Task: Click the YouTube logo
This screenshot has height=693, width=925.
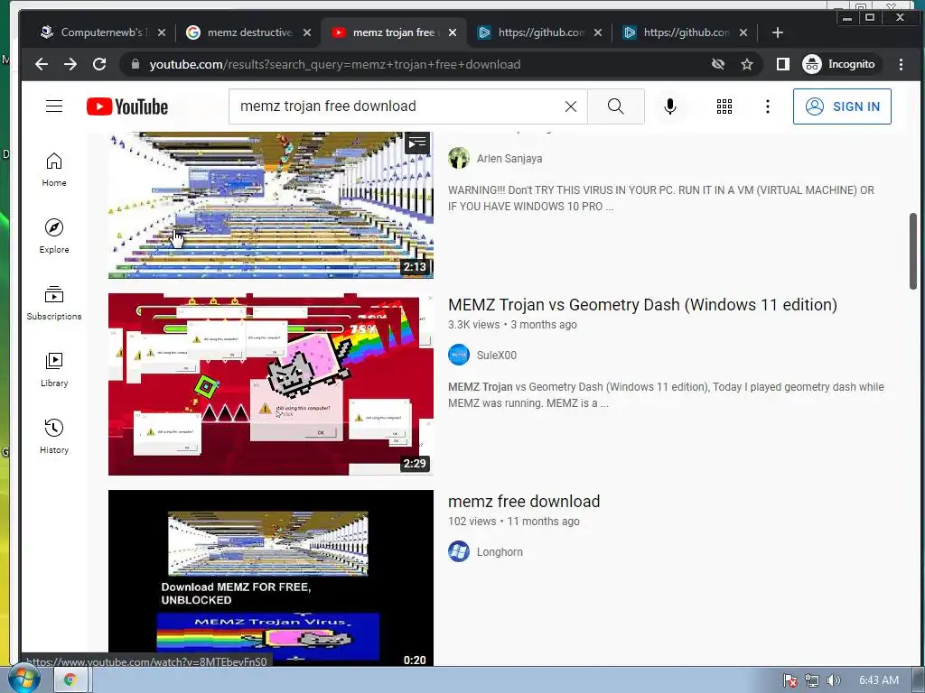Action: [x=127, y=106]
